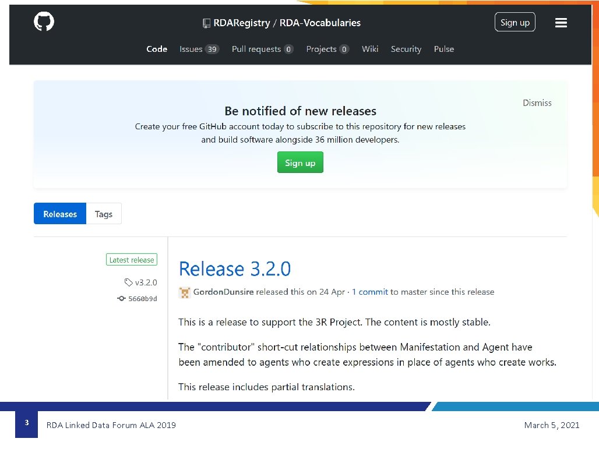
Task: Open the Code tab
Action: click(x=157, y=49)
